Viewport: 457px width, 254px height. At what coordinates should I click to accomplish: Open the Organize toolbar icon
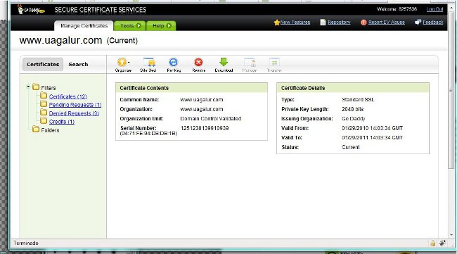tap(122, 62)
